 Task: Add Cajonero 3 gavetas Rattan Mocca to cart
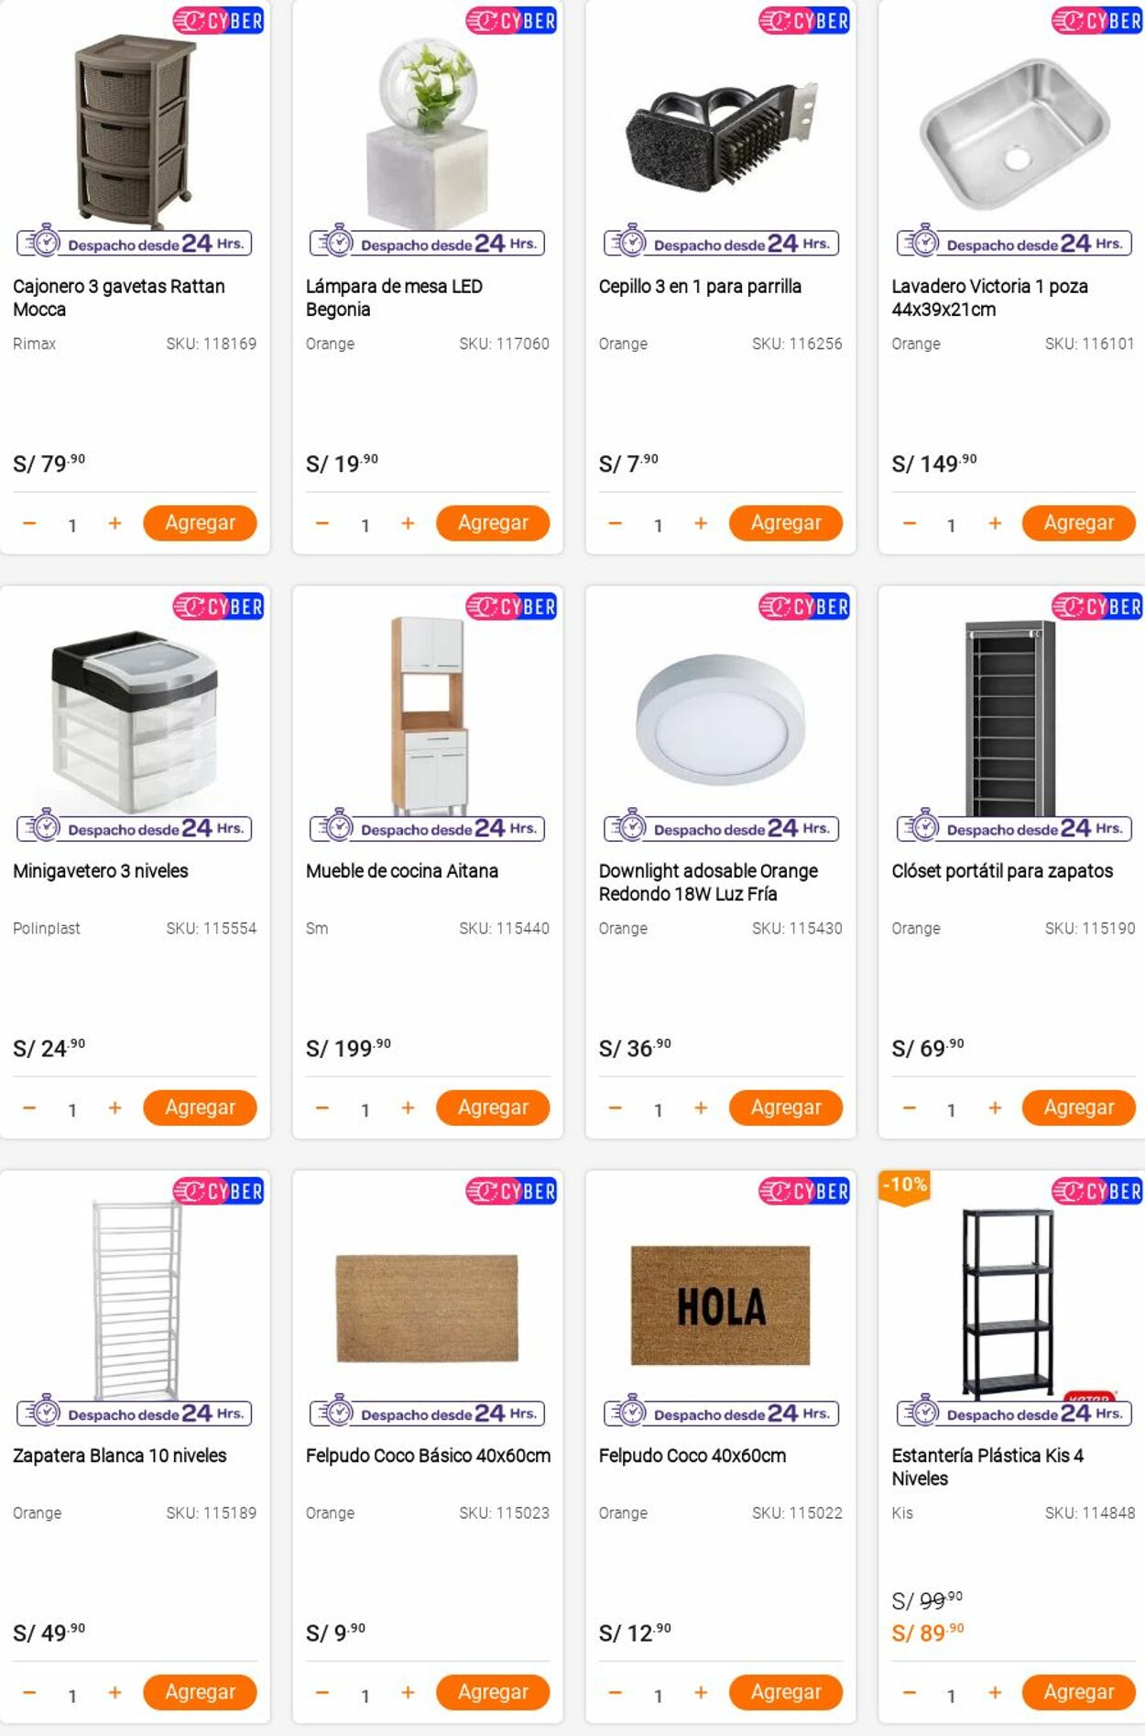tap(200, 523)
